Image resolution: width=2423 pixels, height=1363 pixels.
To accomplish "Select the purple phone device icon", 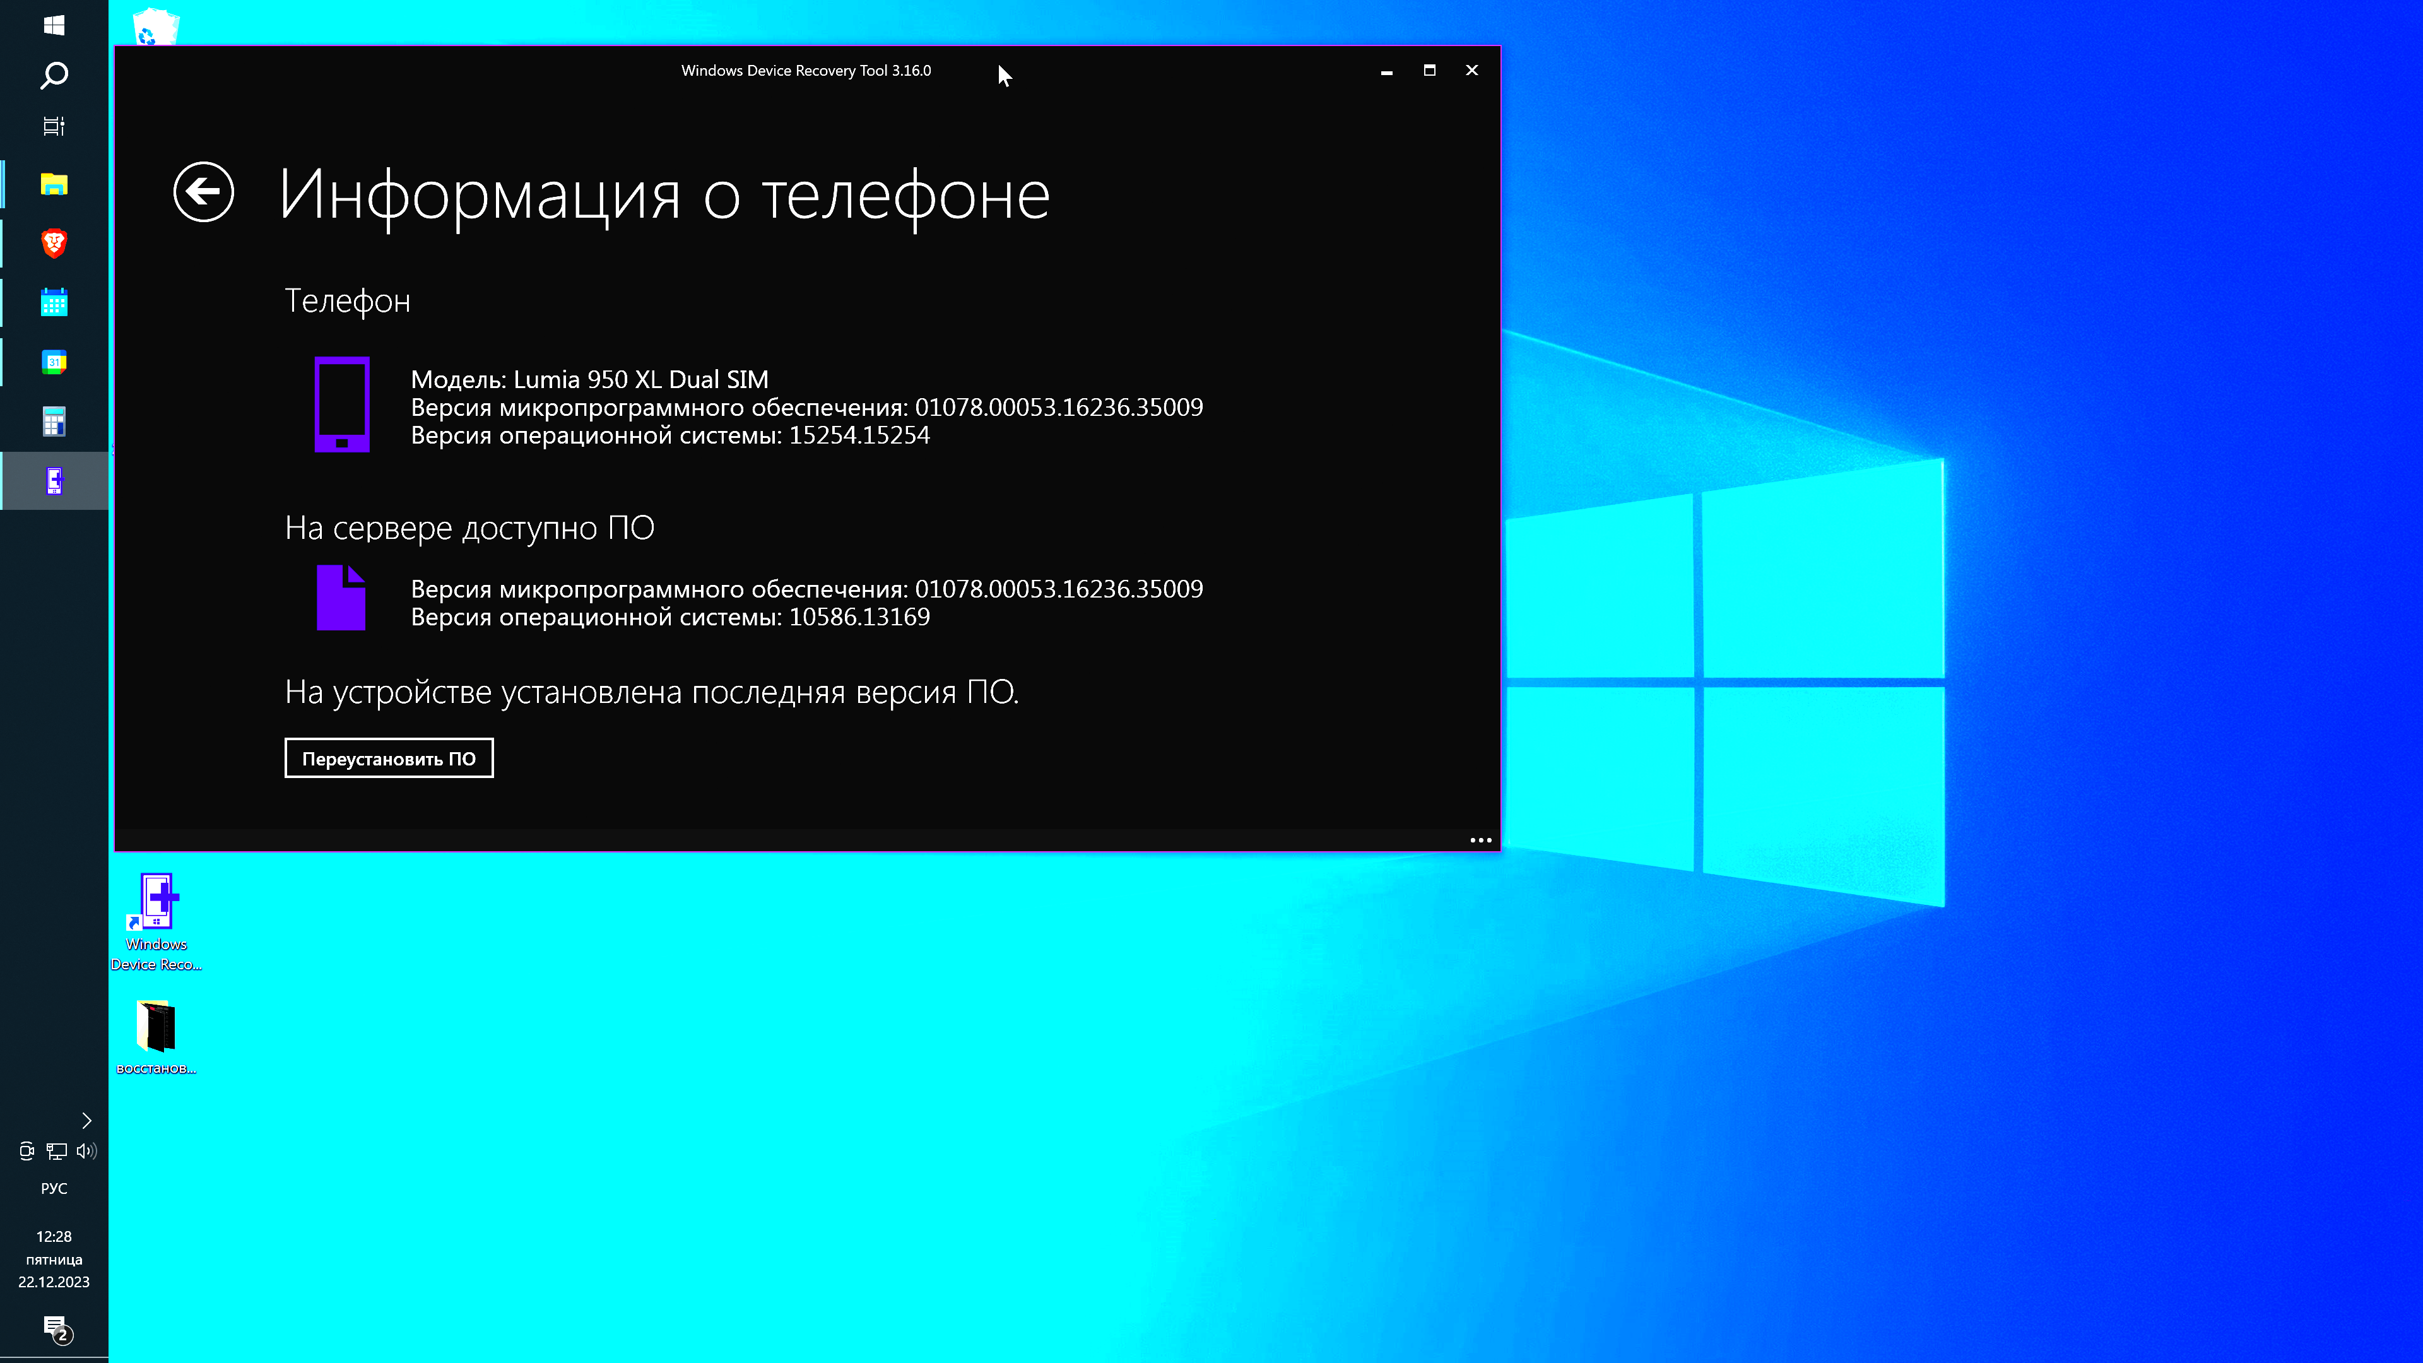I will tap(341, 404).
